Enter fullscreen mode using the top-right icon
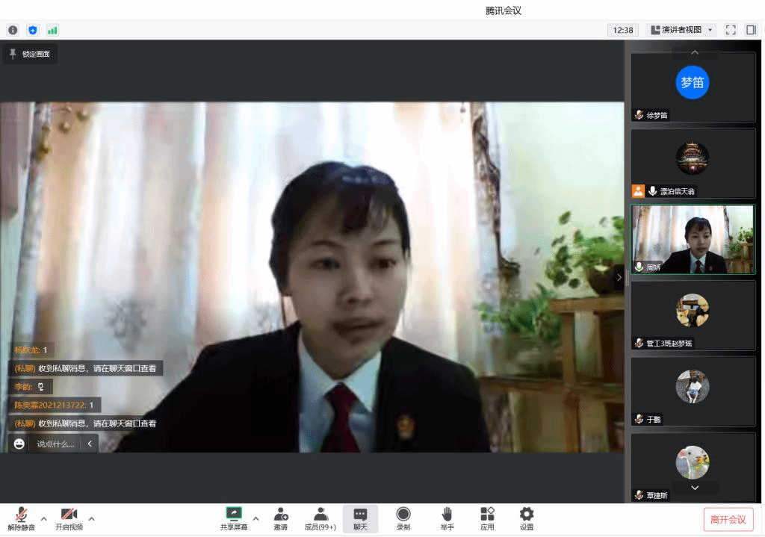The image size is (765, 537). coord(731,30)
